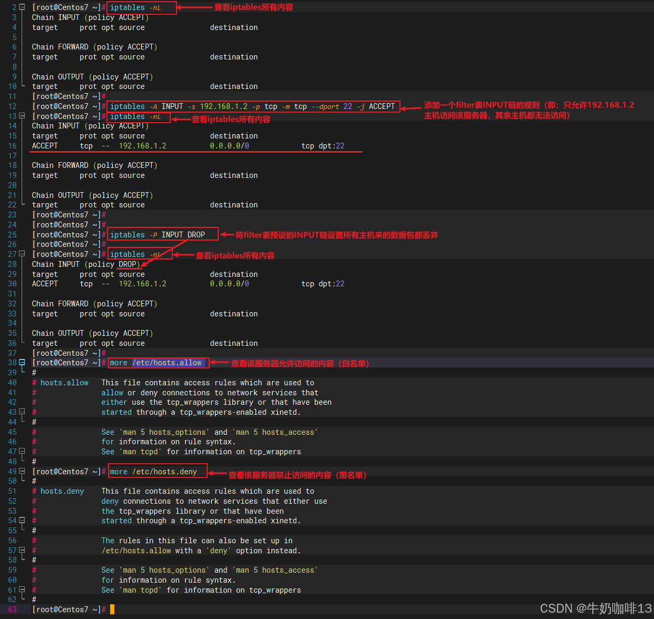Click the orange cursor at the line 63 prompt
654x619 pixels.
[x=112, y=610]
